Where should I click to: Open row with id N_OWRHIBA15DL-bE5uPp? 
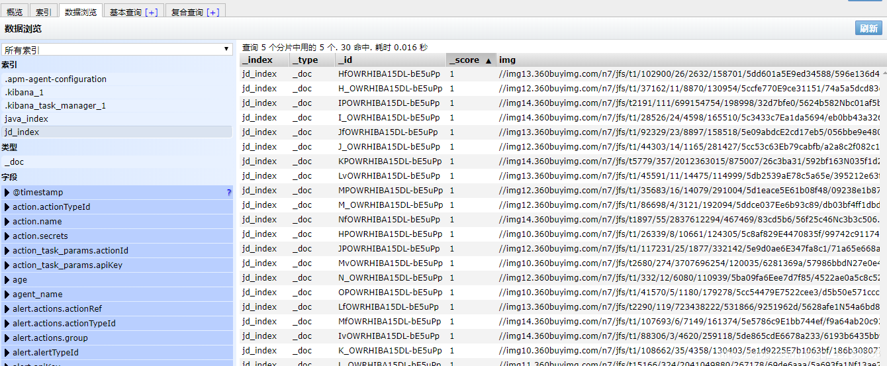(563, 277)
